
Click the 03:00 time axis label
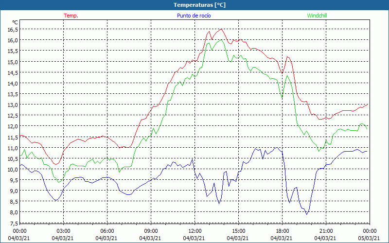click(x=63, y=231)
